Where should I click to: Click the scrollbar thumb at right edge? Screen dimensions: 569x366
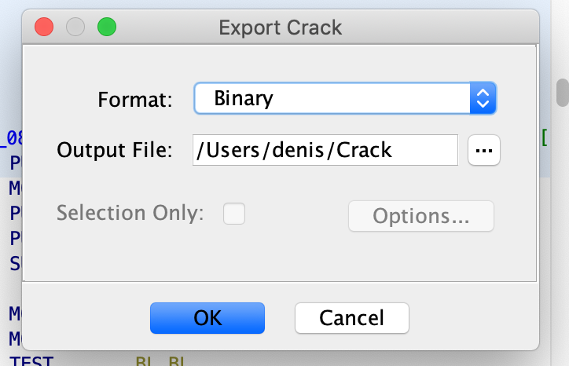pos(563,93)
